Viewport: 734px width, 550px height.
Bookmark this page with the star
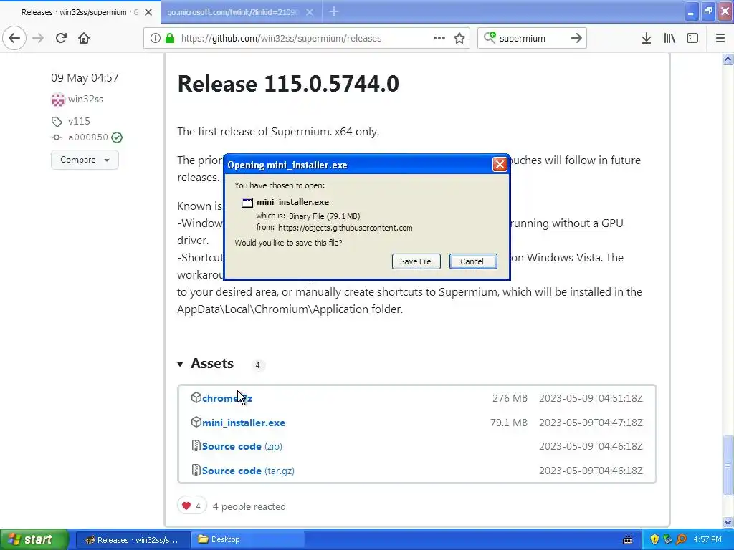459,39
